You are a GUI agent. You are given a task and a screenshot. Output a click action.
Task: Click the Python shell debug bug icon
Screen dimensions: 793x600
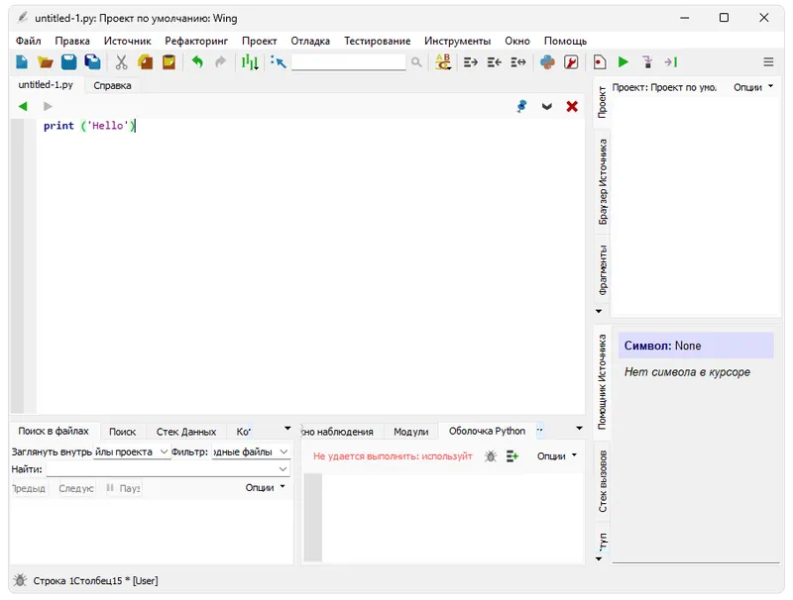[x=490, y=456]
